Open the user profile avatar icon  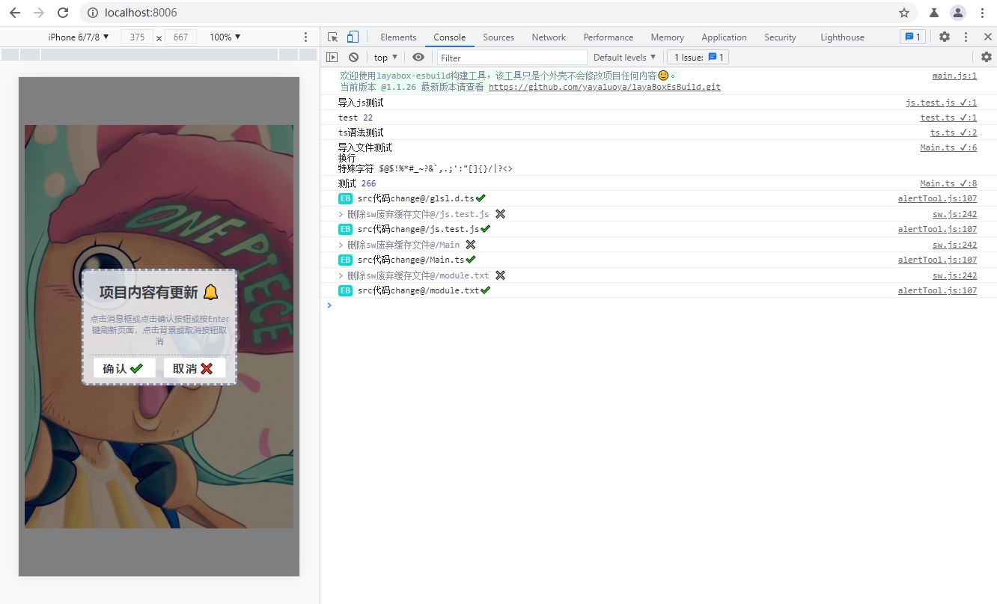(958, 13)
